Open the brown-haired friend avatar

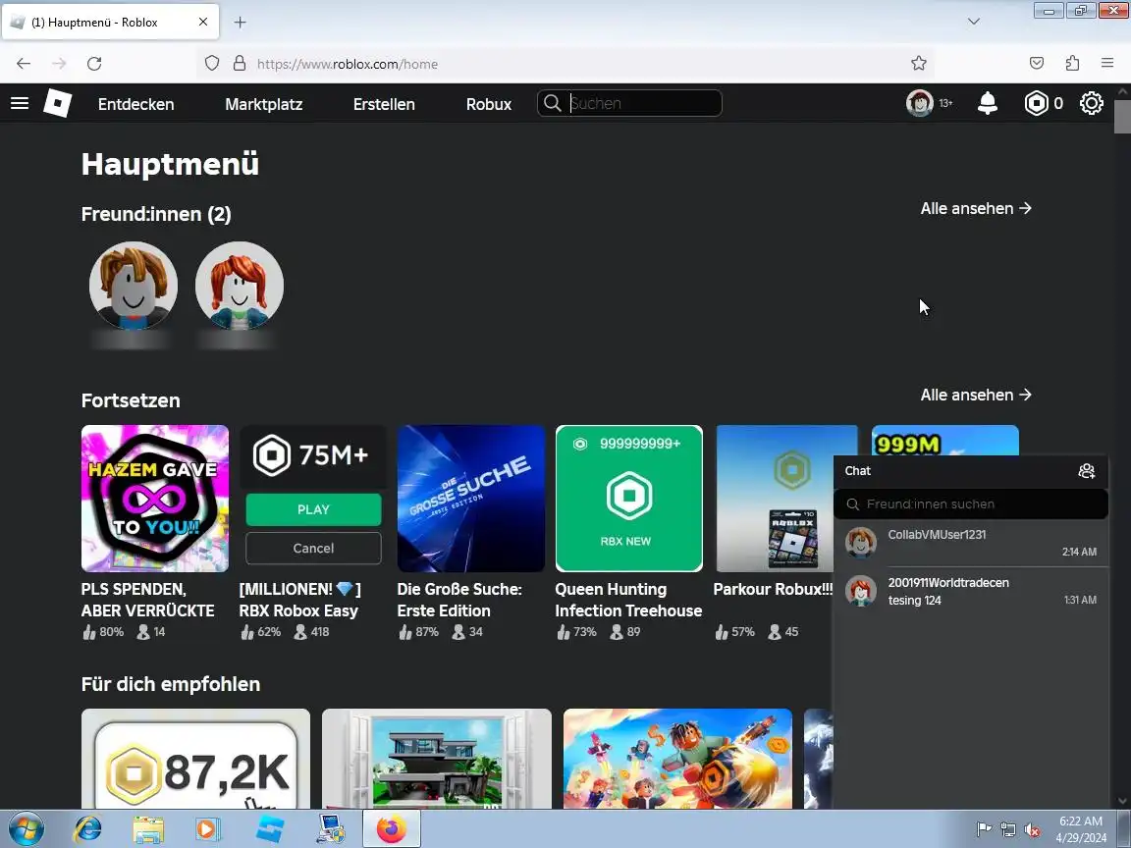[134, 286]
